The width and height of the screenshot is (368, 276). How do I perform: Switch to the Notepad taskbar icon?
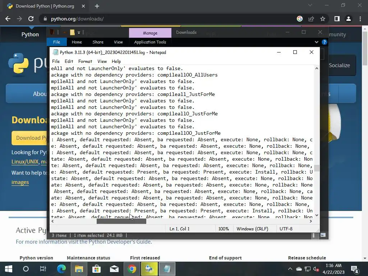click(x=167, y=269)
